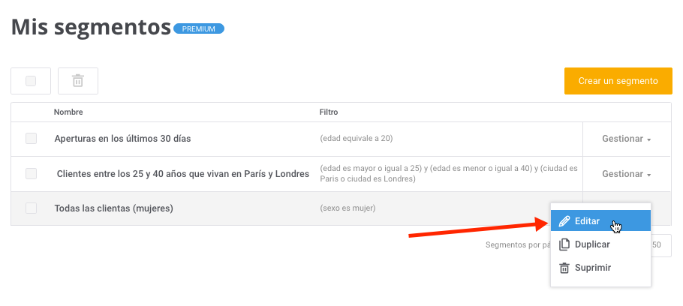683x306 pixels.
Task: Open Gestionar dropdown for Aperturas segment
Action: coord(627,139)
